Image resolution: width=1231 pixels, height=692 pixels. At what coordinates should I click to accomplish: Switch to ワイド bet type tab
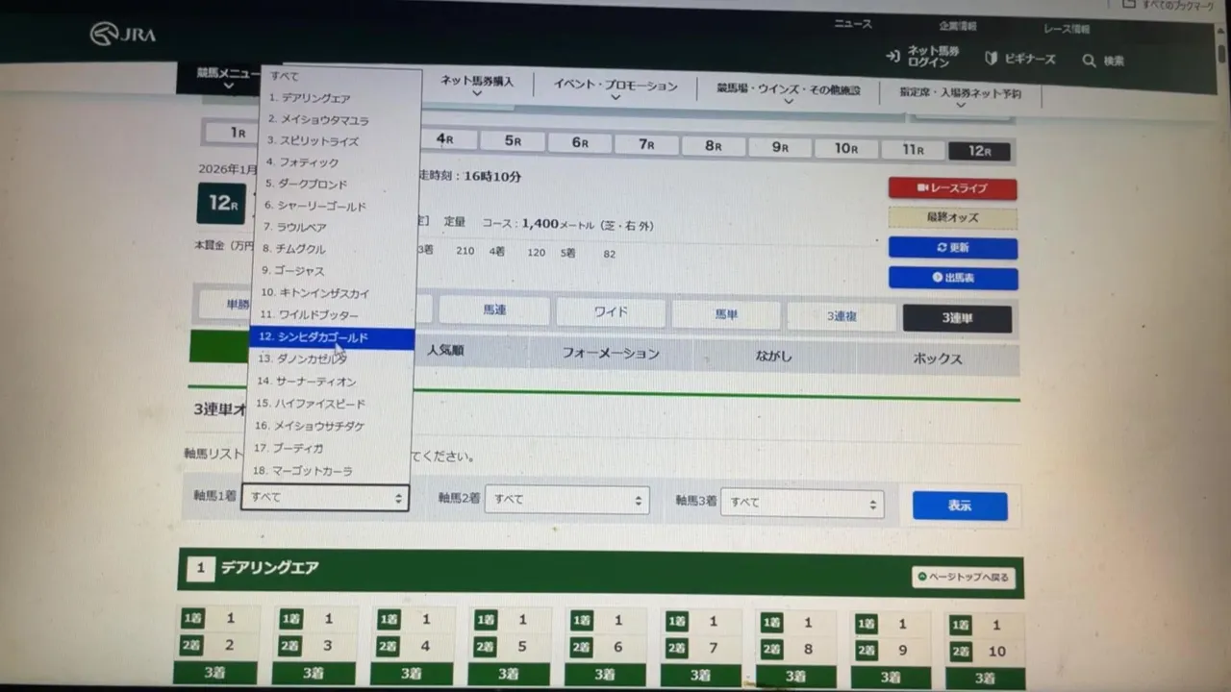(x=611, y=312)
